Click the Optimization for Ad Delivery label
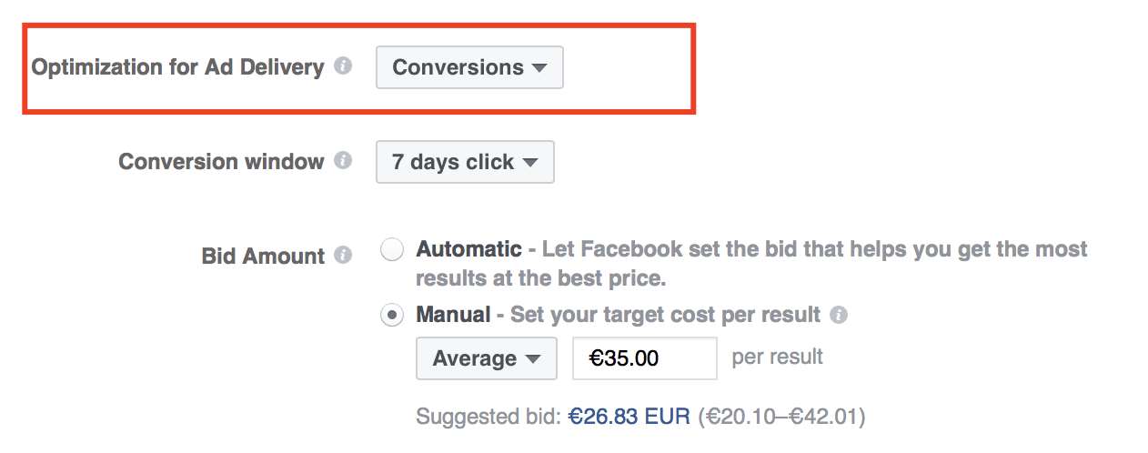Viewport: 1148px width, 453px height. (x=177, y=67)
